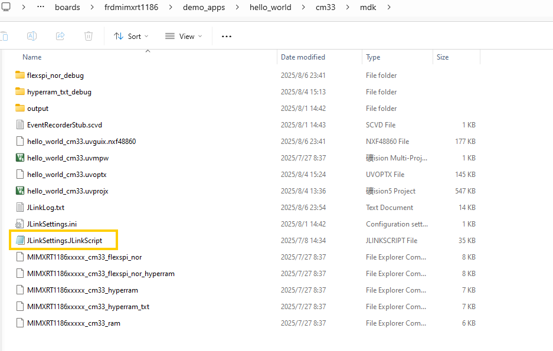The width and height of the screenshot is (553, 351).
Task: Click the Rename toolbar icon
Action: pos(32,36)
